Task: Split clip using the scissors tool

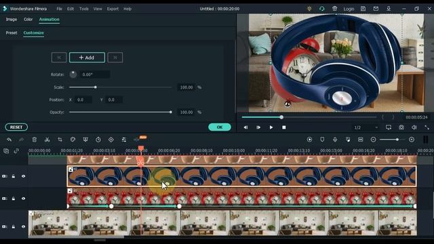Action: (47, 140)
